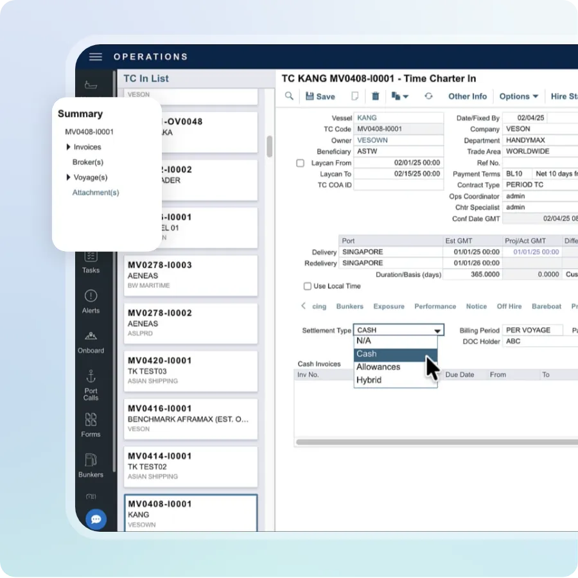578x578 pixels.
Task: Switch to the Off Hire tab
Action: [x=509, y=306]
